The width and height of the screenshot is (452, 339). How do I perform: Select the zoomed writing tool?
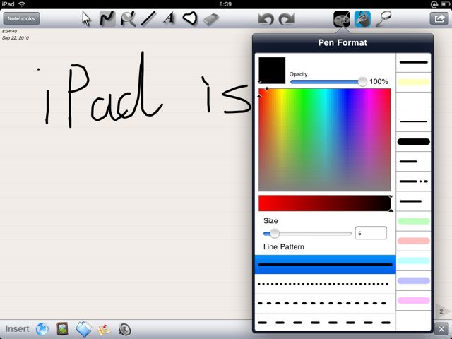tap(128, 19)
